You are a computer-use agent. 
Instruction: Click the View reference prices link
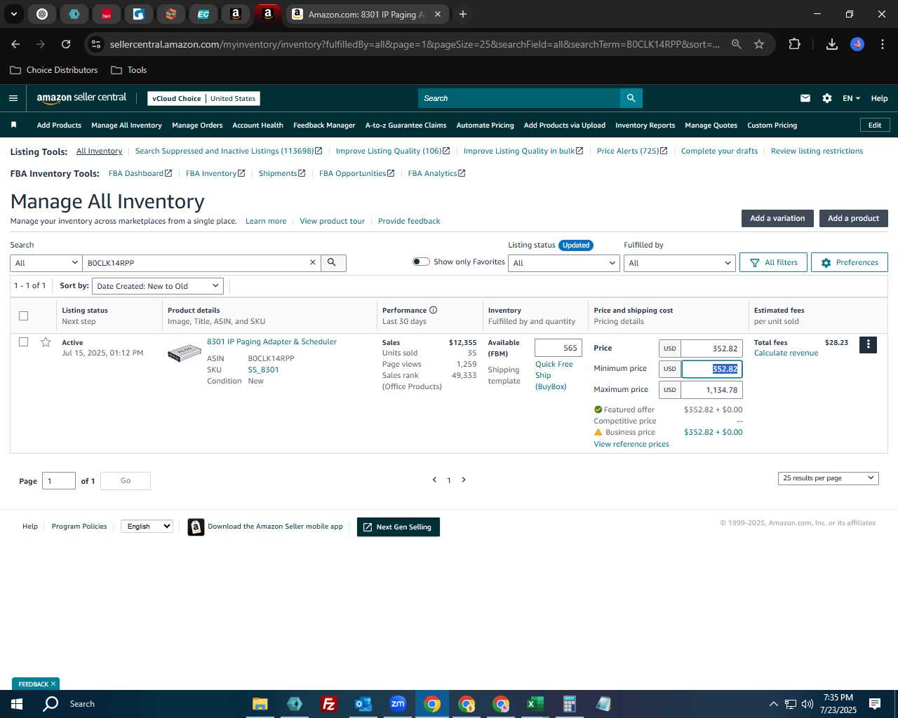pyautogui.click(x=631, y=444)
